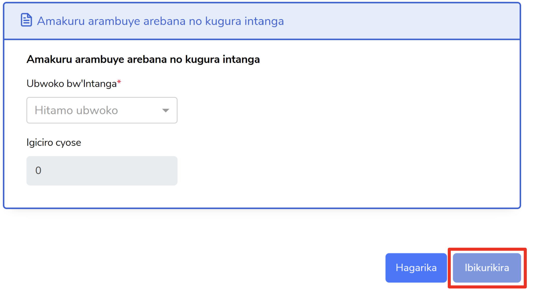Click the light blue panel header bar
The height and width of the screenshot is (298, 533).
tap(401, 21)
